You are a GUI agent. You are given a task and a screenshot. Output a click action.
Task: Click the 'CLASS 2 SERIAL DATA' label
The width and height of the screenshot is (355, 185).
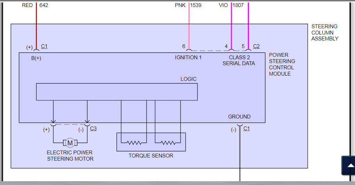(239, 60)
